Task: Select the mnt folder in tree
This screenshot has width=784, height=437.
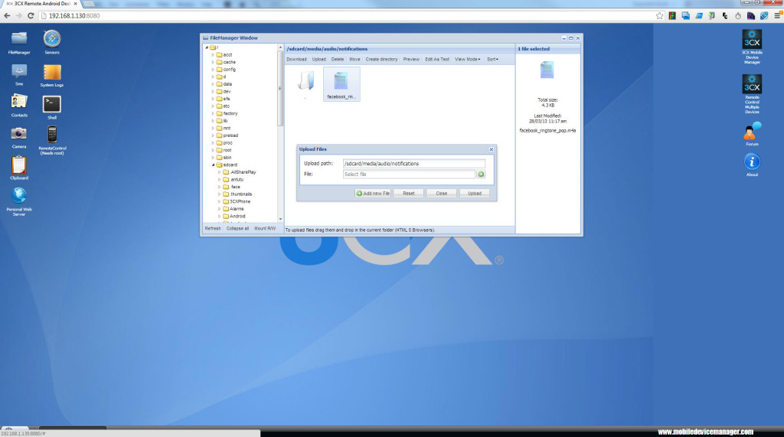Action: [x=227, y=128]
